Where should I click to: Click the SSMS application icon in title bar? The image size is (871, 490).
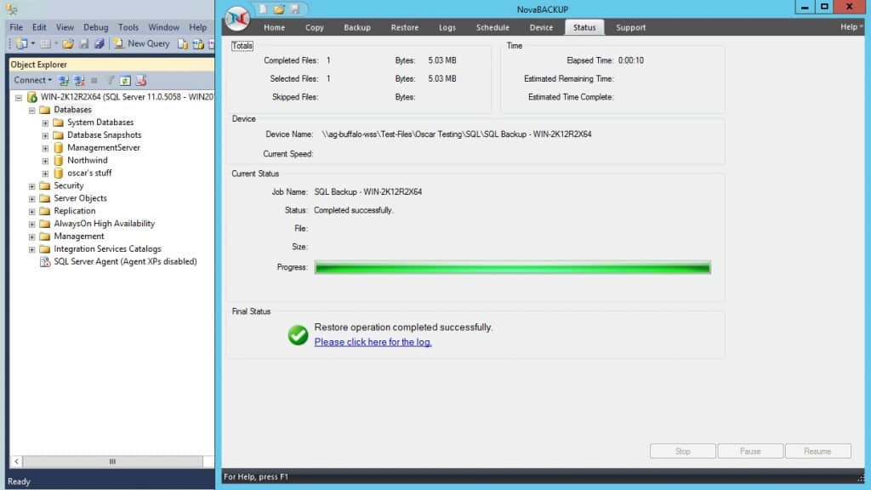coord(12,9)
